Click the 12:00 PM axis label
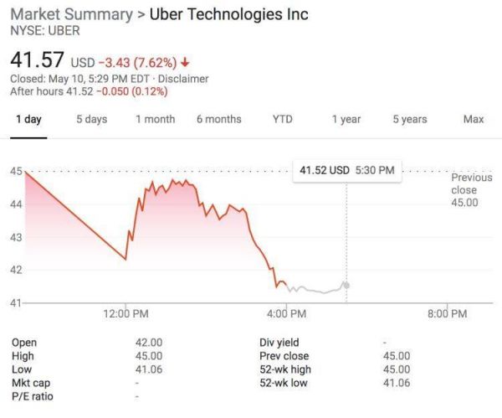The image size is (502, 418). coord(128,313)
